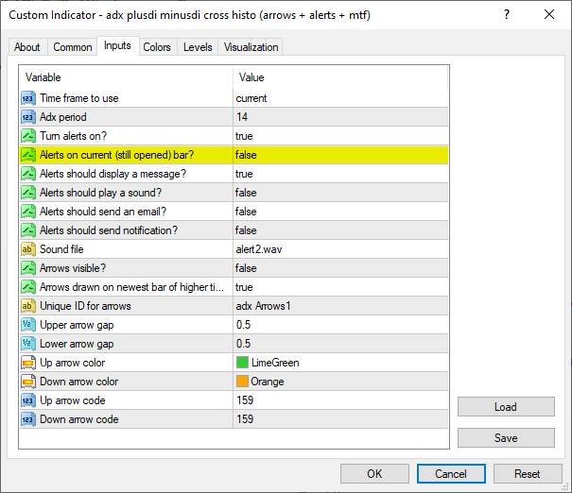Click the boolean icon beside Alerts should display a message
The width and height of the screenshot is (572, 493).
(28, 174)
